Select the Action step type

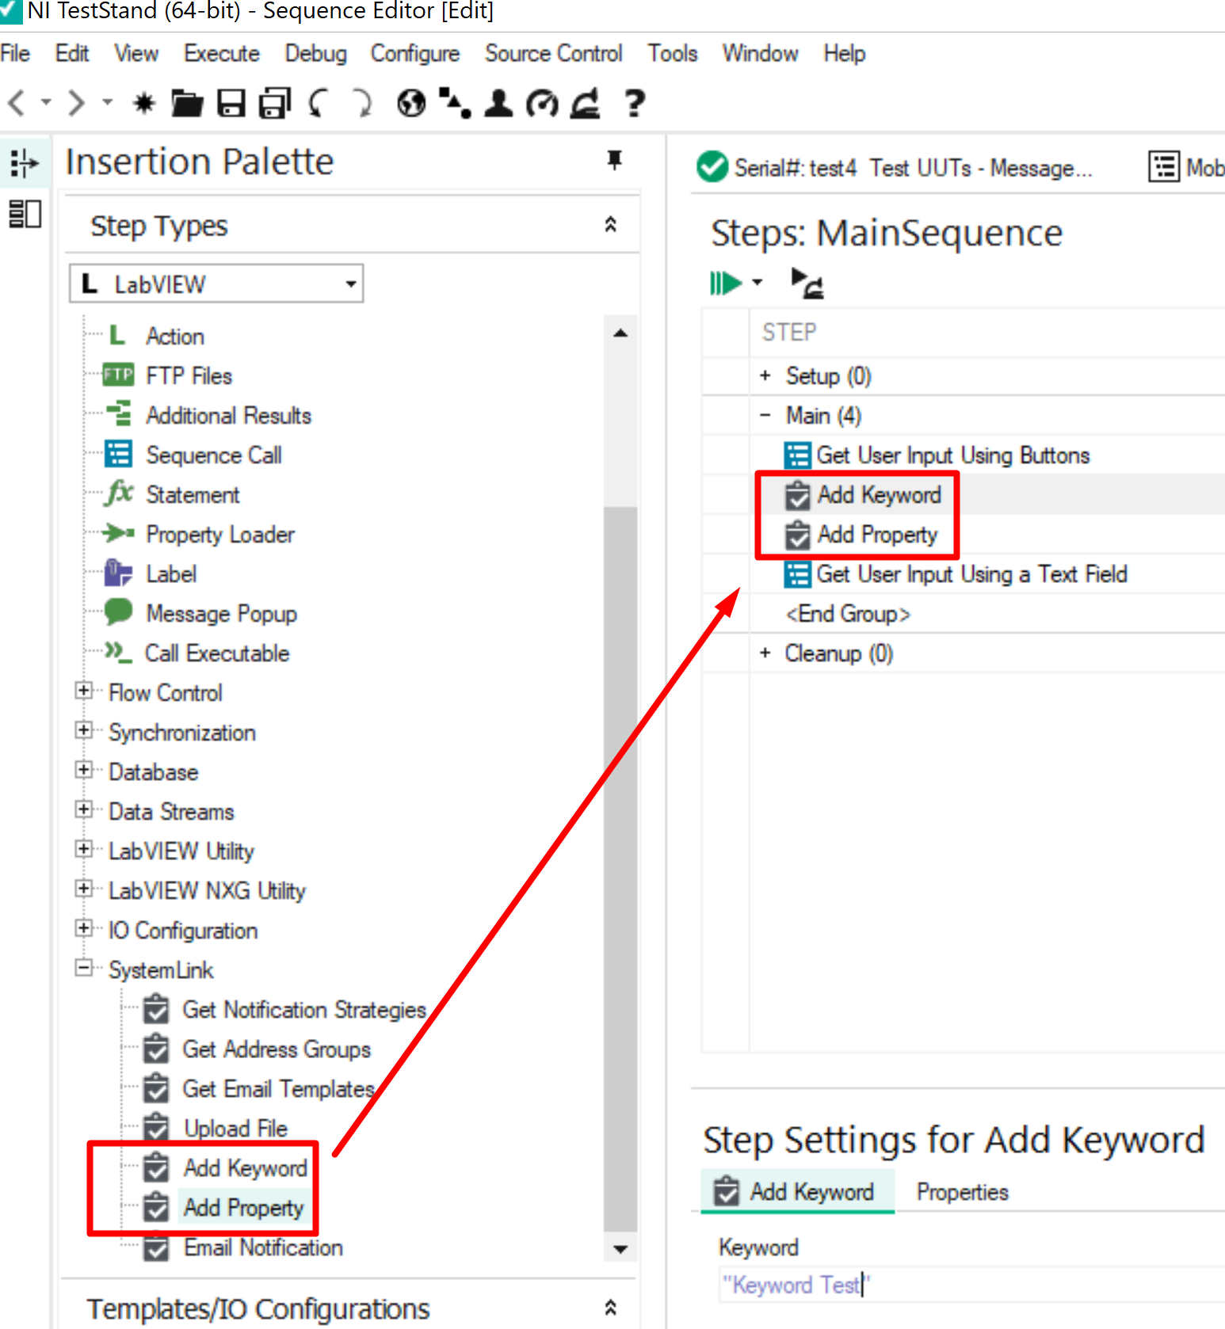(175, 336)
